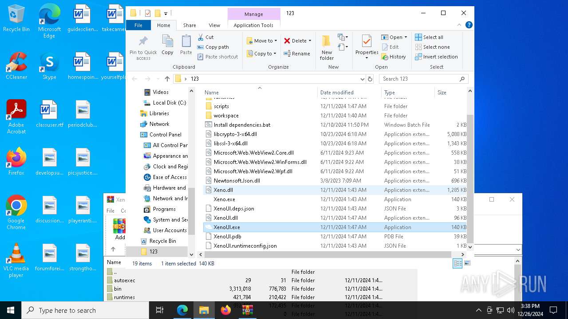Viewport: 568px width, 319px height.
Task: Open WinRAR from the taskbar
Action: [x=247, y=310]
